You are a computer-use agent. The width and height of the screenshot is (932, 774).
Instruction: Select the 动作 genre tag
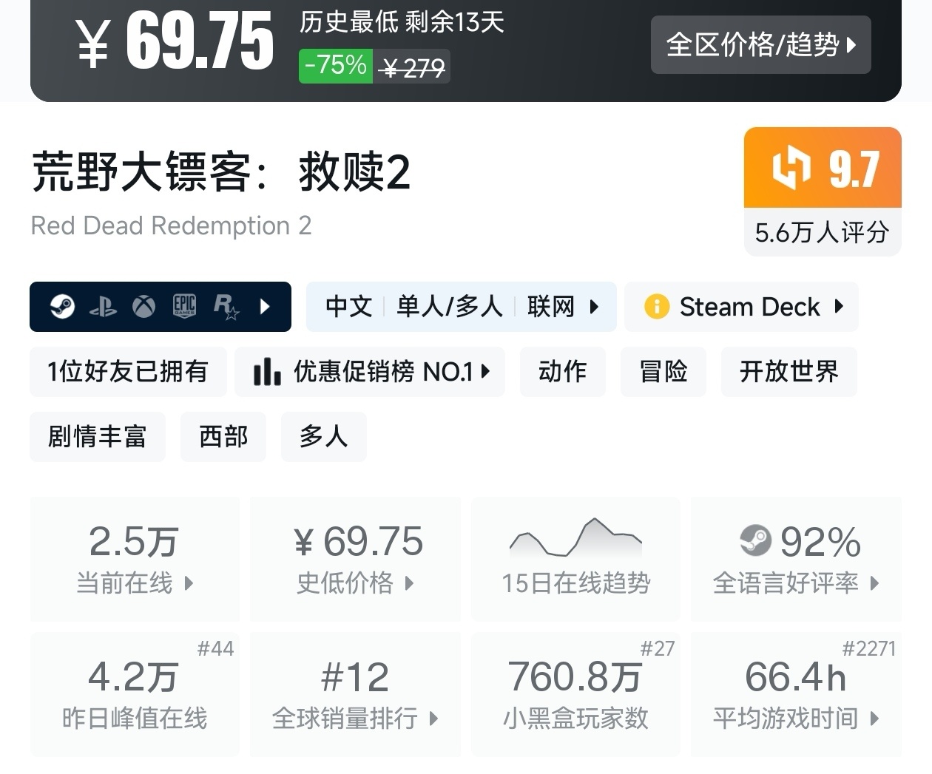tap(562, 372)
